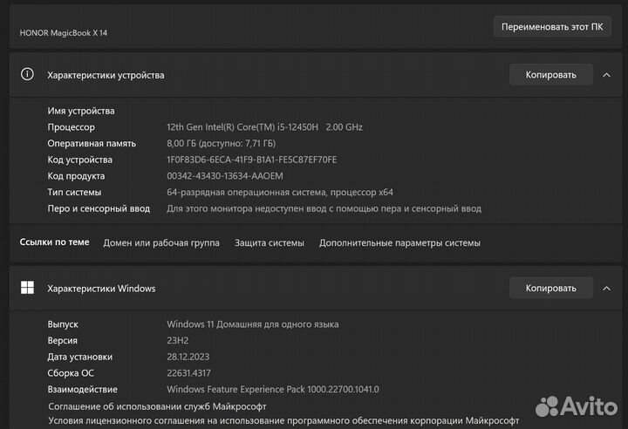Click the Взаимодействие label
The height and width of the screenshot is (429, 628).
[83, 390]
